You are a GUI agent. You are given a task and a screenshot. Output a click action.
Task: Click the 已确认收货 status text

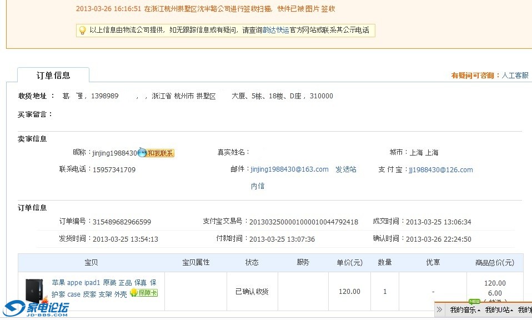(252, 292)
